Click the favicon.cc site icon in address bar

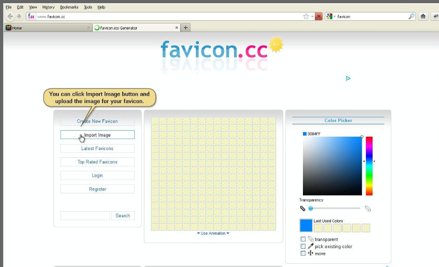coord(31,17)
